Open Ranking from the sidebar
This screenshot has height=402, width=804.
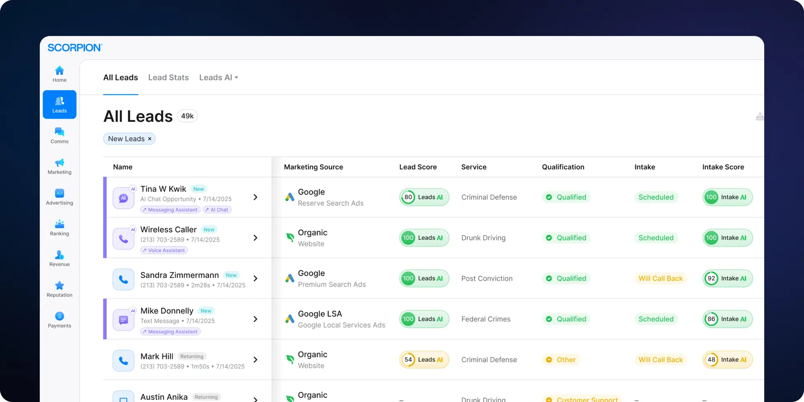click(59, 227)
